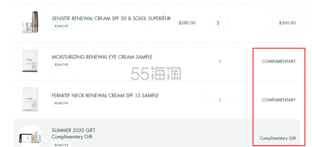The image size is (312, 147).
Task: Click the $560.00 line total
Action: (x=287, y=23)
